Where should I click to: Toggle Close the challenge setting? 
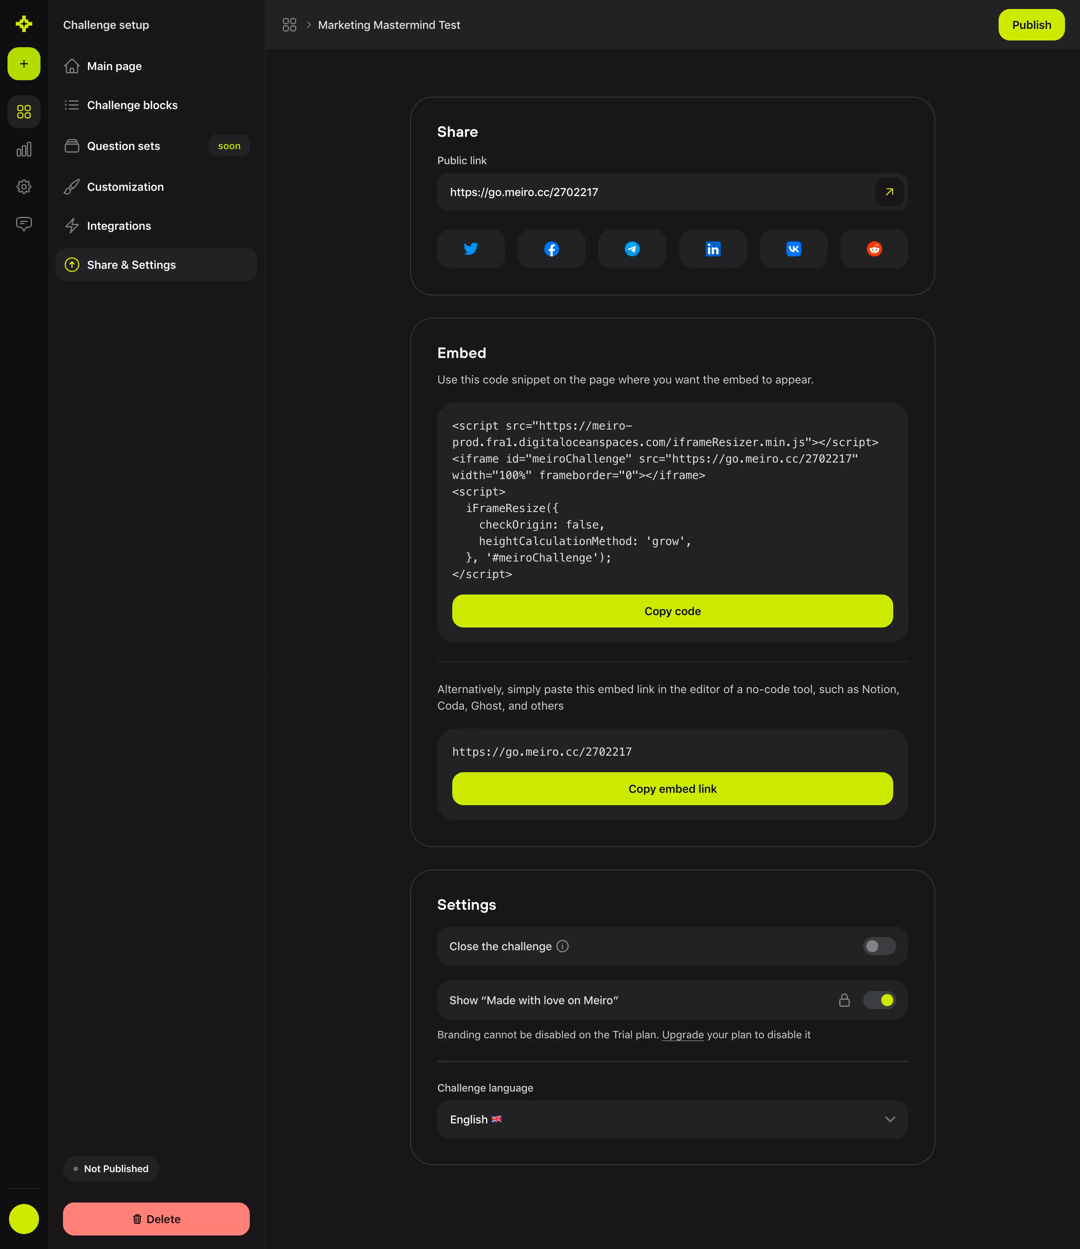(x=879, y=946)
